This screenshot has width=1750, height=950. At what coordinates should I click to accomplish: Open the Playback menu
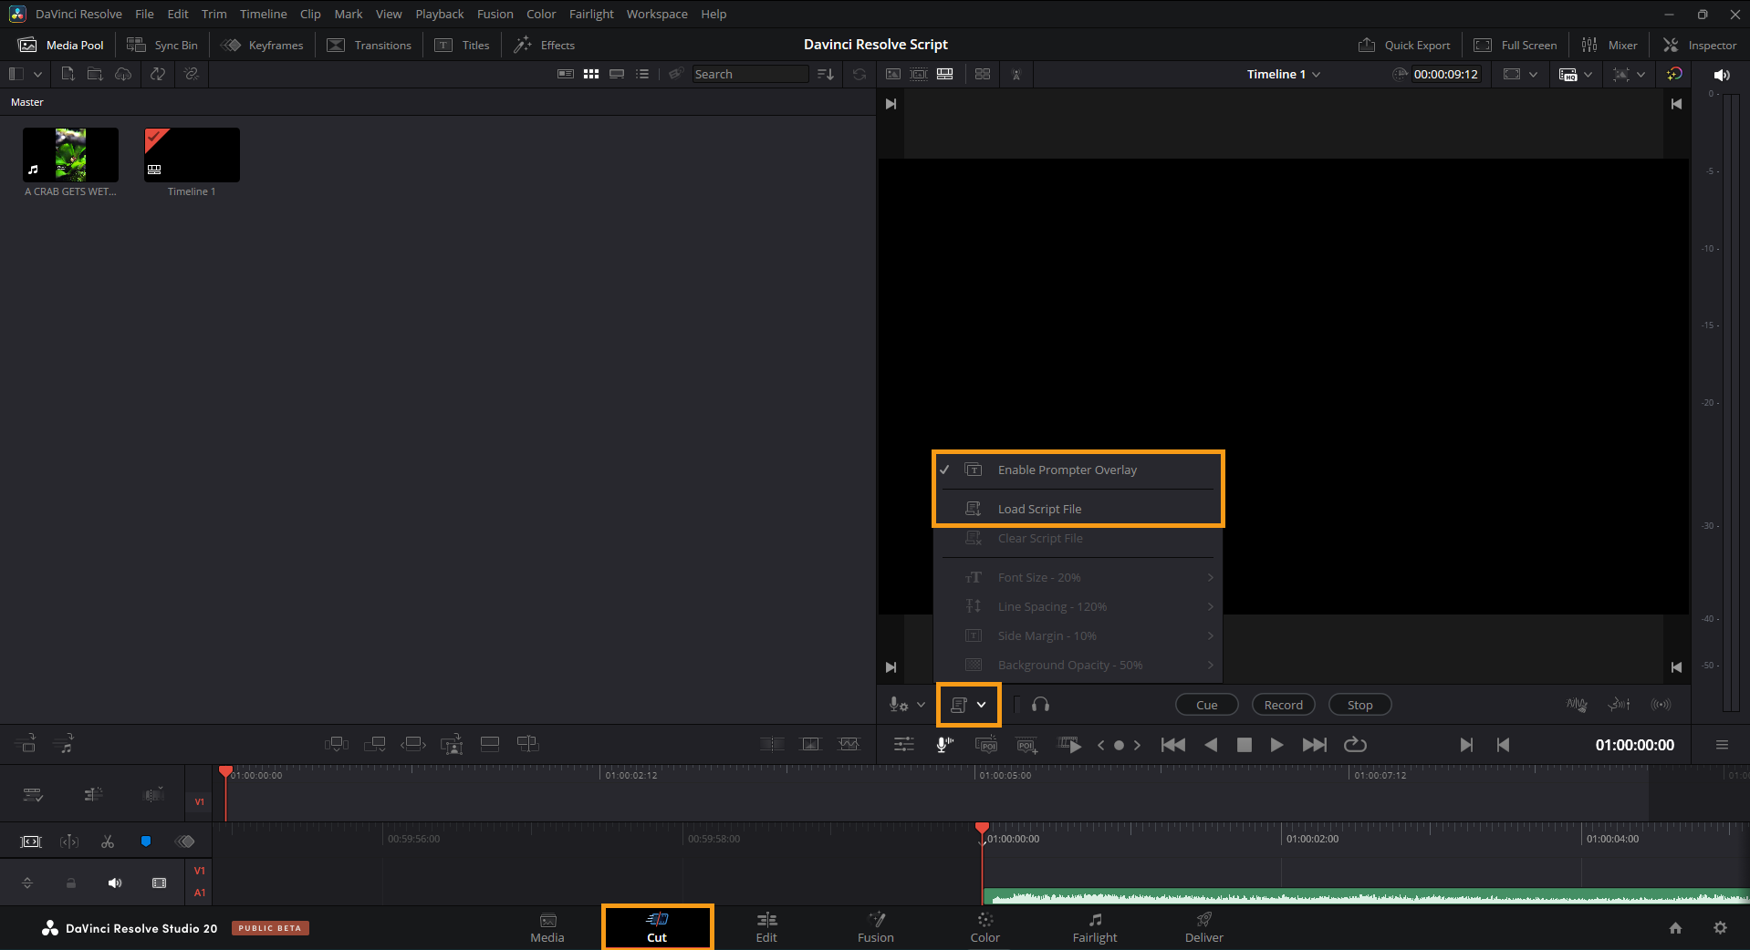[x=439, y=14]
